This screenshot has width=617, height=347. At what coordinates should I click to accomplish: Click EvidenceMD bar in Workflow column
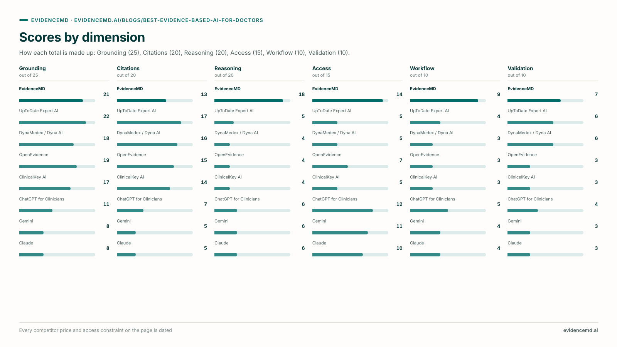[x=448, y=101]
